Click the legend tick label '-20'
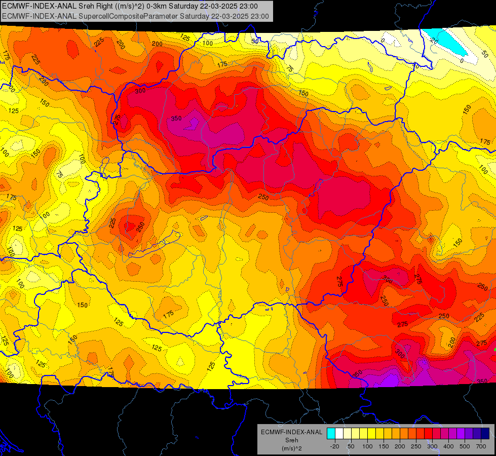The width and height of the screenshot is (496, 456). pyautogui.click(x=335, y=446)
